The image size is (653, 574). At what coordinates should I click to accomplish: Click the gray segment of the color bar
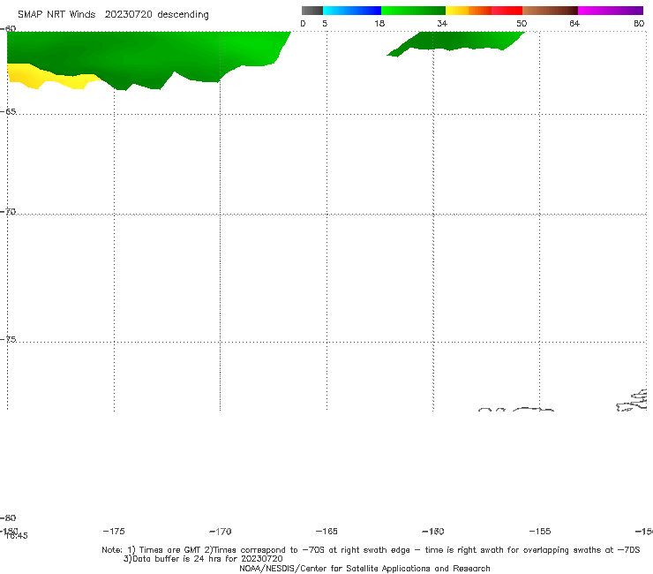[x=312, y=11]
